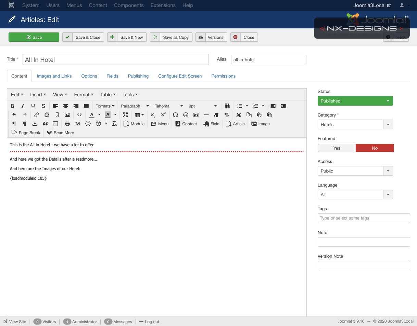Remove link with unlink icon
Screen dimensions: 417x326
tap(47, 115)
